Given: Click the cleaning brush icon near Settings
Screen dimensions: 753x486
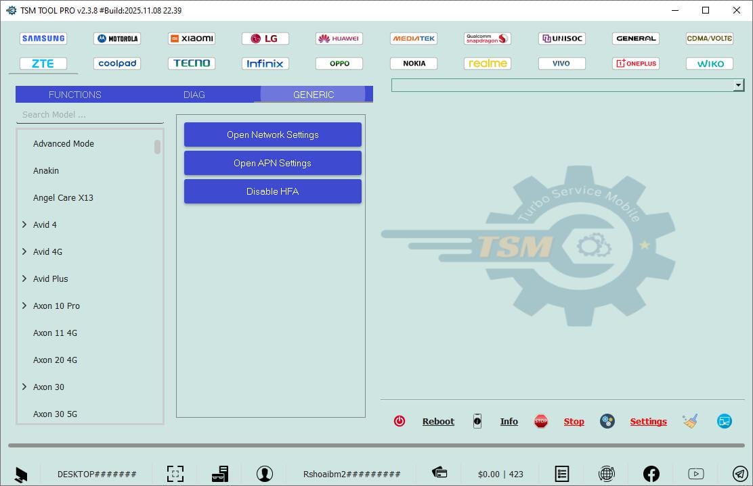Looking at the screenshot, I should [690, 420].
